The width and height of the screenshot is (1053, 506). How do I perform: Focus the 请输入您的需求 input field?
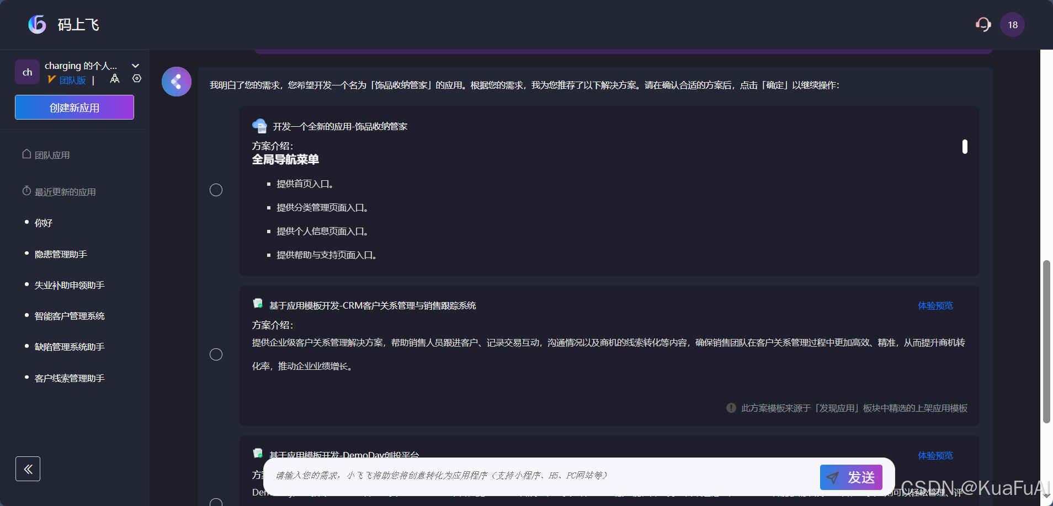click(x=544, y=476)
